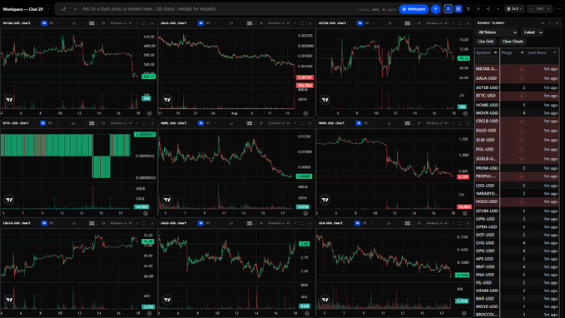Open the settings gear in the BTTC-USD chart header

[x=103, y=123]
